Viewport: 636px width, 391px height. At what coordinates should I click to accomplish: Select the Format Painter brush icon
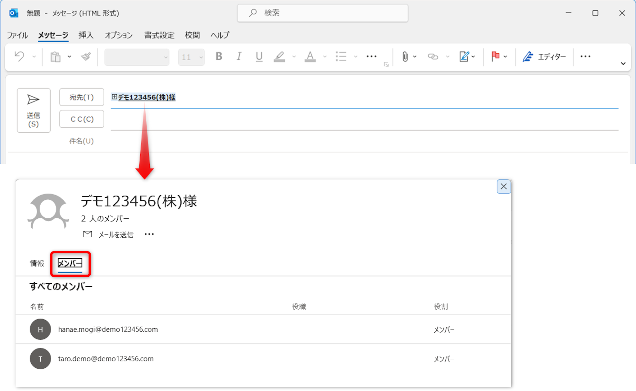86,57
